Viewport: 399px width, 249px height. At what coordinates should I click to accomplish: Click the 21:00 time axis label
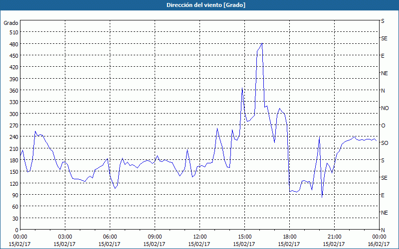click(334, 237)
